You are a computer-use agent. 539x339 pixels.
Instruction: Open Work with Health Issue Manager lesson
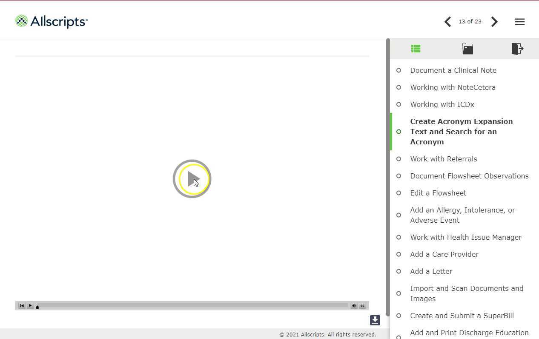[x=466, y=237]
